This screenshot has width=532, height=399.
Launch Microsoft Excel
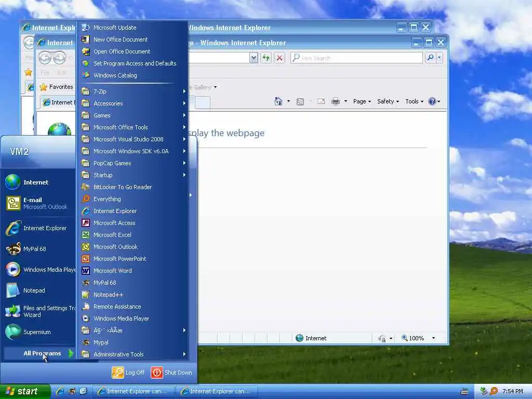132,235
